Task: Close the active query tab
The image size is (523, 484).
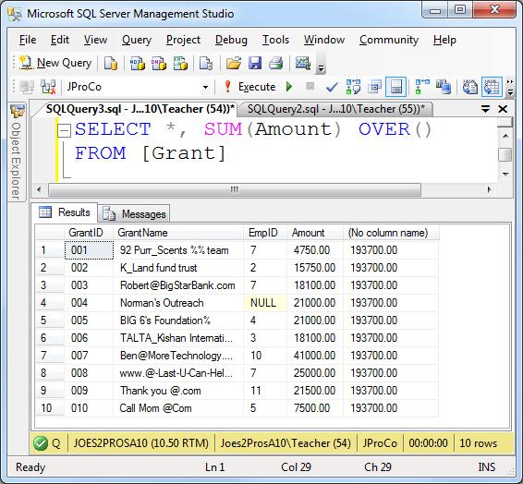Action: (503, 109)
